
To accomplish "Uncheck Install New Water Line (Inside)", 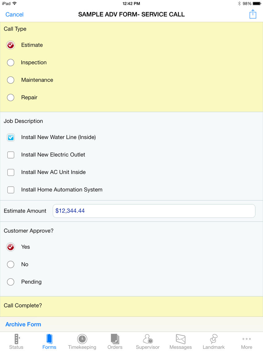I will (11, 137).
